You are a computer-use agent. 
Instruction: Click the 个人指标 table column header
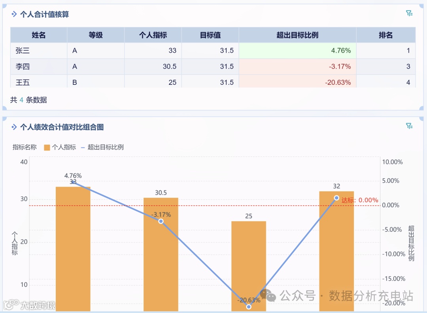click(x=153, y=35)
